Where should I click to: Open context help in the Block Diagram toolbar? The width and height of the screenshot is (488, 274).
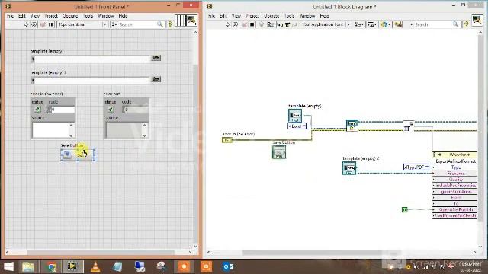pyautogui.click(x=466, y=24)
